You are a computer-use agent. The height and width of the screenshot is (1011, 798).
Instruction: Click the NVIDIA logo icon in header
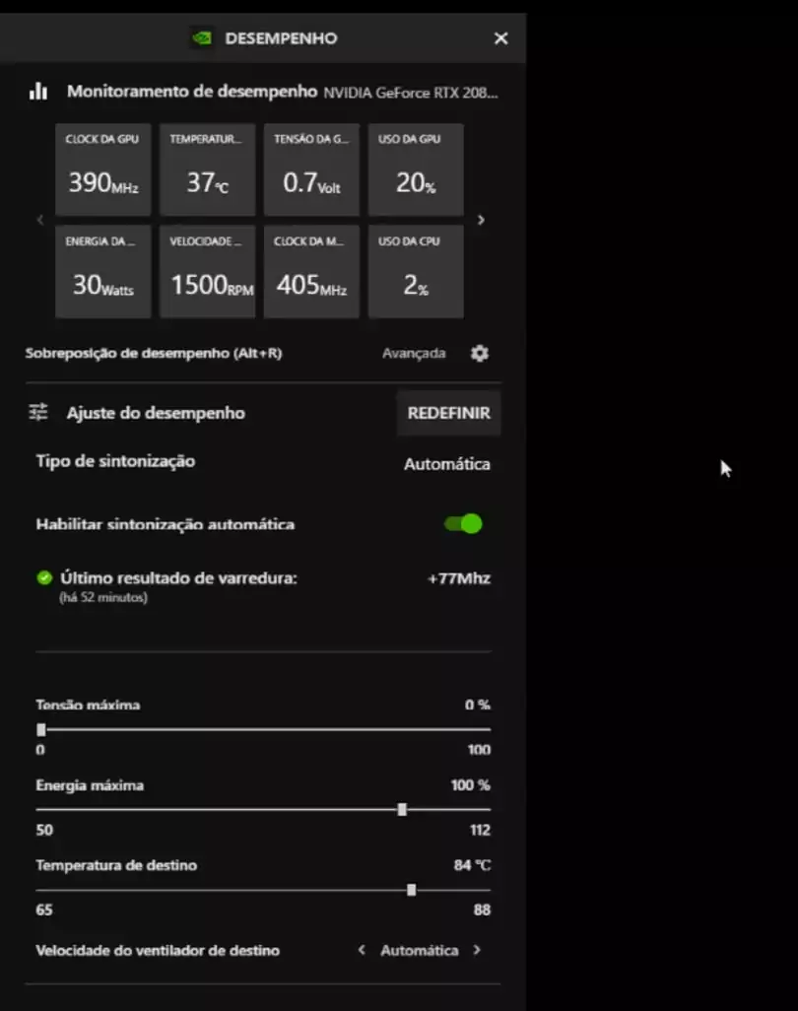pos(201,38)
